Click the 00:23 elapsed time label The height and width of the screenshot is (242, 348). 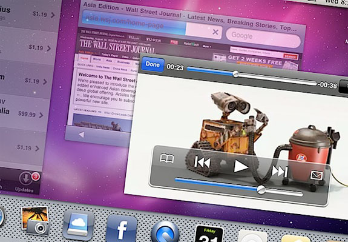[175, 67]
